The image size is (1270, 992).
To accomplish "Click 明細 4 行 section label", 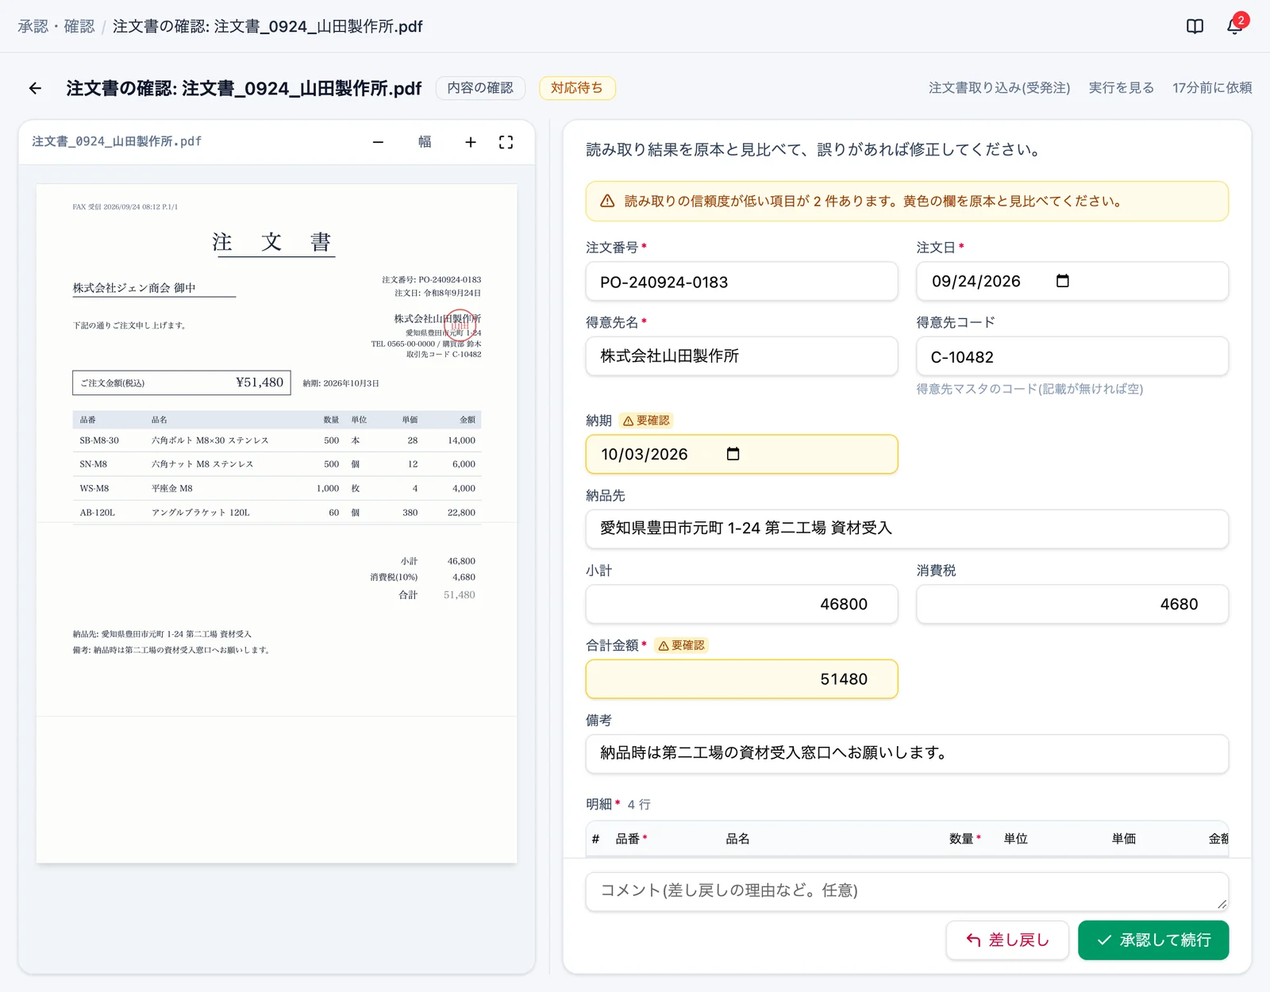I will click(618, 805).
